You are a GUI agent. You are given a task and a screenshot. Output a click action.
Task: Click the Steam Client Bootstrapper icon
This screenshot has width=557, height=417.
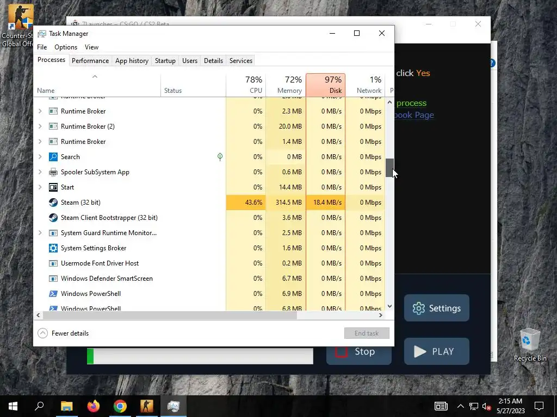point(53,218)
